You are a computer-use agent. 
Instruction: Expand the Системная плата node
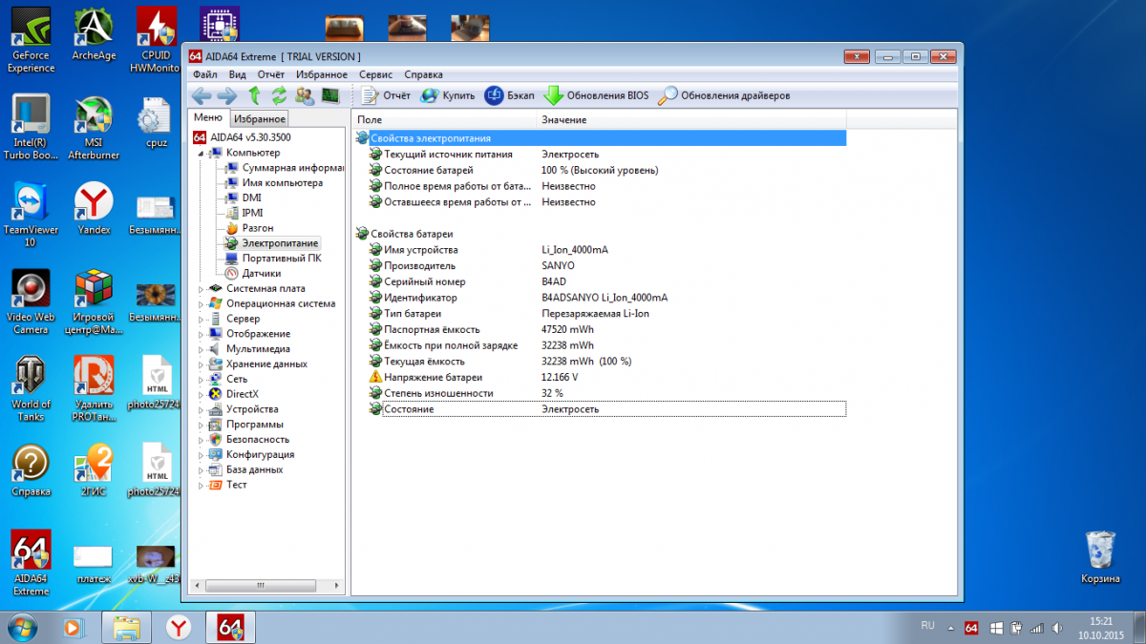coord(202,289)
